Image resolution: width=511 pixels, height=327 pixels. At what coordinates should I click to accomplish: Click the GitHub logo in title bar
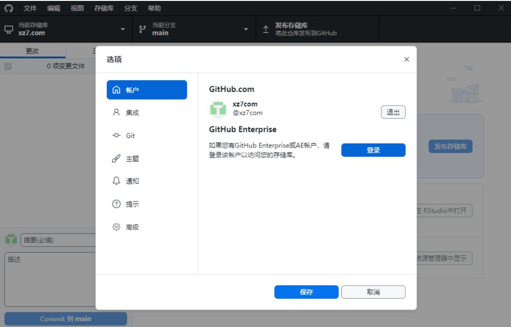9,8
